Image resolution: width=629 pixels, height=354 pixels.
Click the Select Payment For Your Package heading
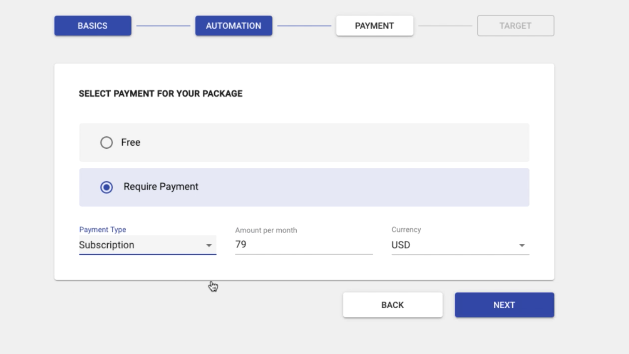point(161,94)
